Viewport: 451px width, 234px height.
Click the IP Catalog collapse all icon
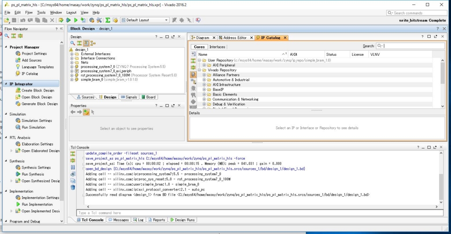tap(193, 61)
